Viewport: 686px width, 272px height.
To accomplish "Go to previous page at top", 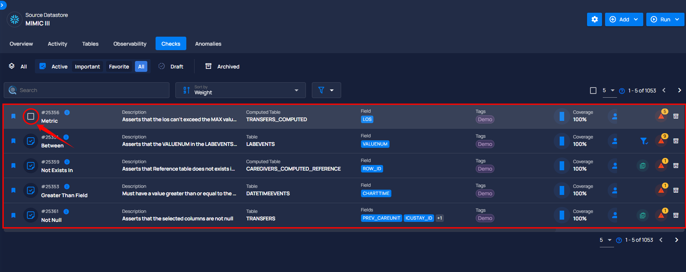I will [664, 90].
